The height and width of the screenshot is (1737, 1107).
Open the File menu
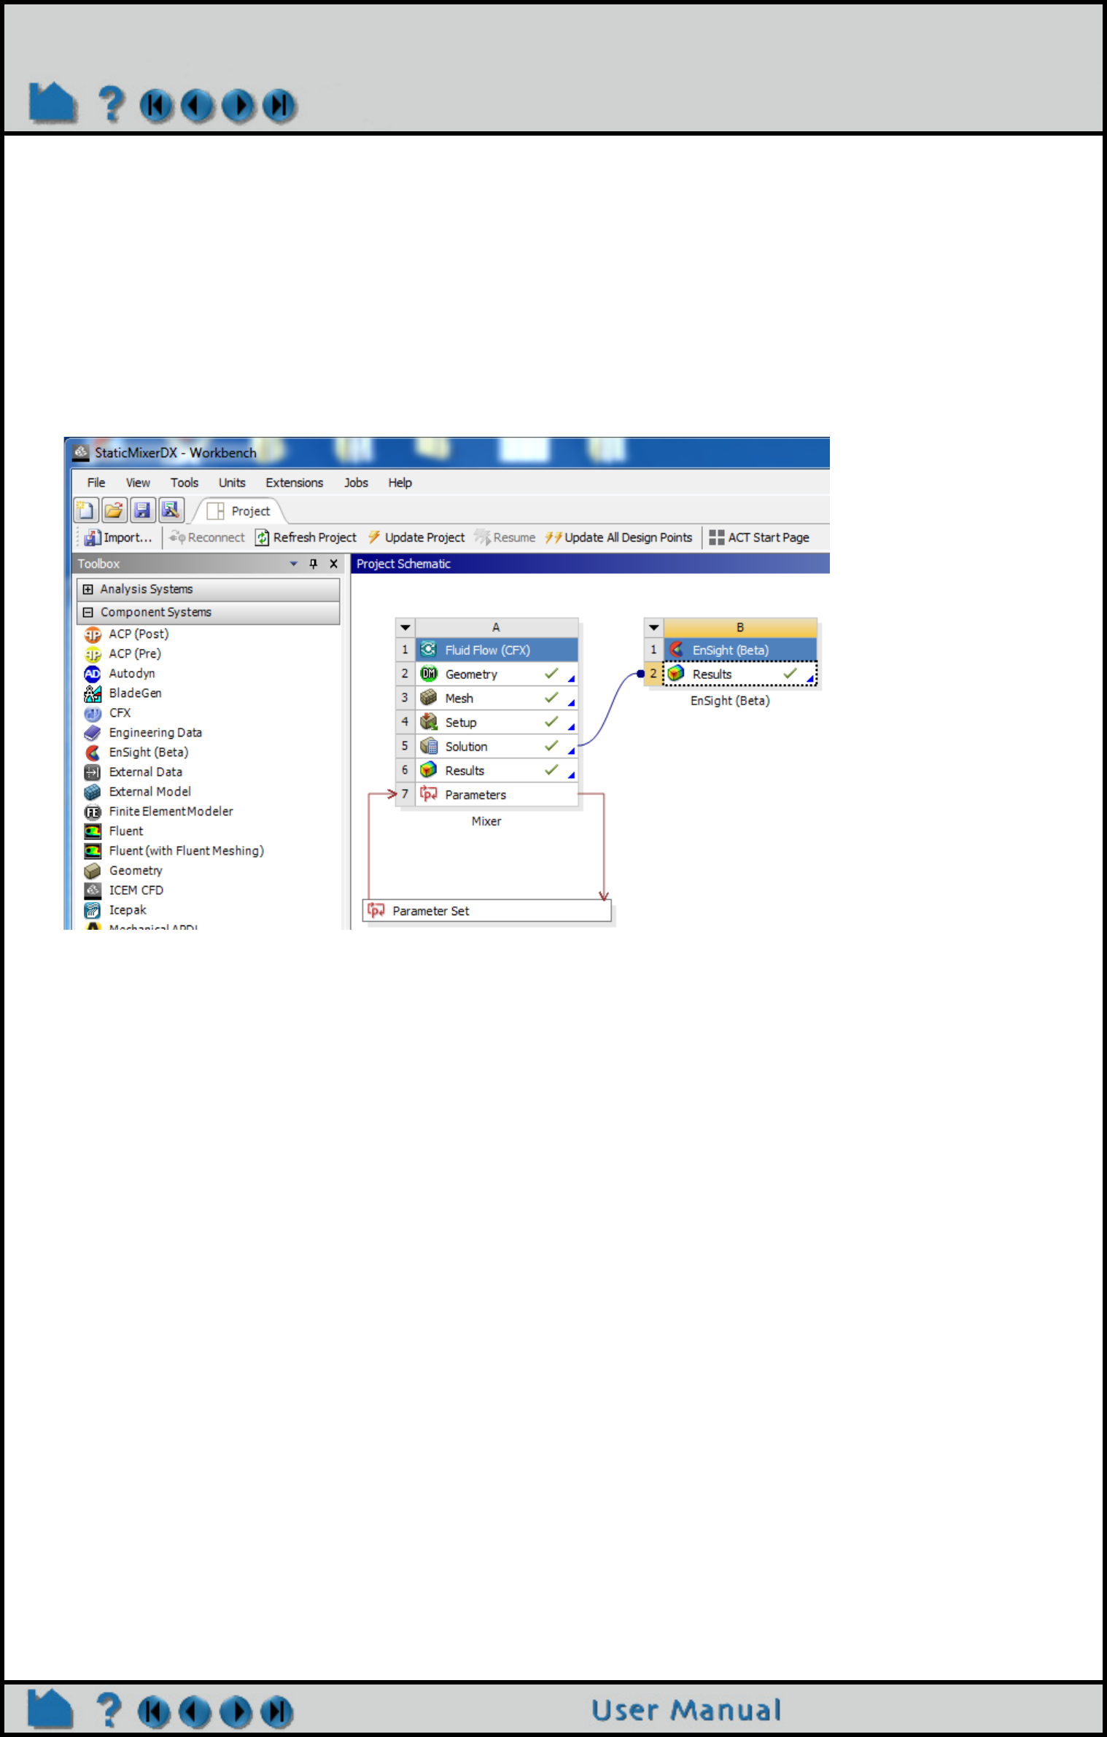[x=96, y=483]
